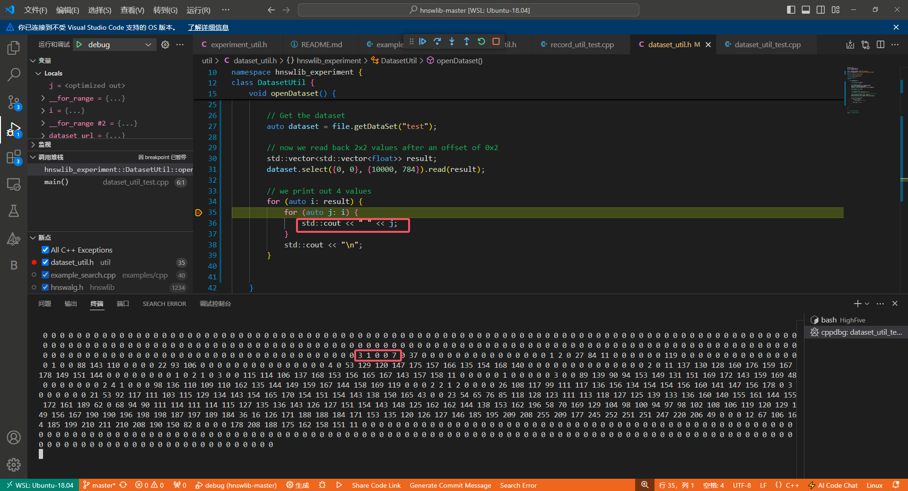Viewport: 908px width, 491px height.
Task: Click Continue in the debug toolbar
Action: pyautogui.click(x=423, y=42)
